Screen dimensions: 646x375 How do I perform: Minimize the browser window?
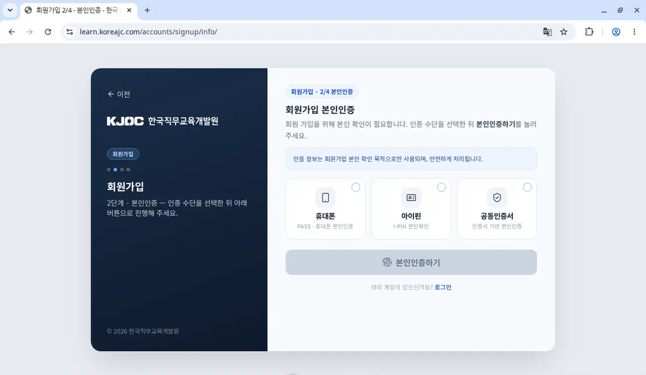(604, 10)
